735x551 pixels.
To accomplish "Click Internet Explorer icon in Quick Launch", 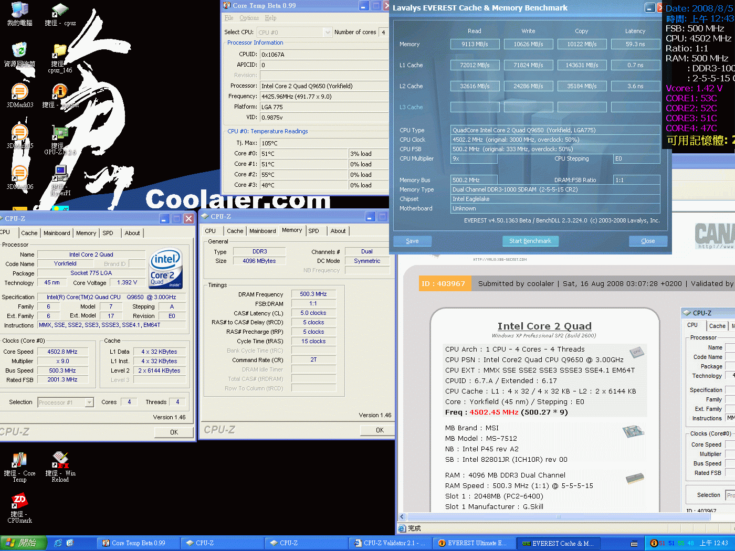I will point(58,543).
